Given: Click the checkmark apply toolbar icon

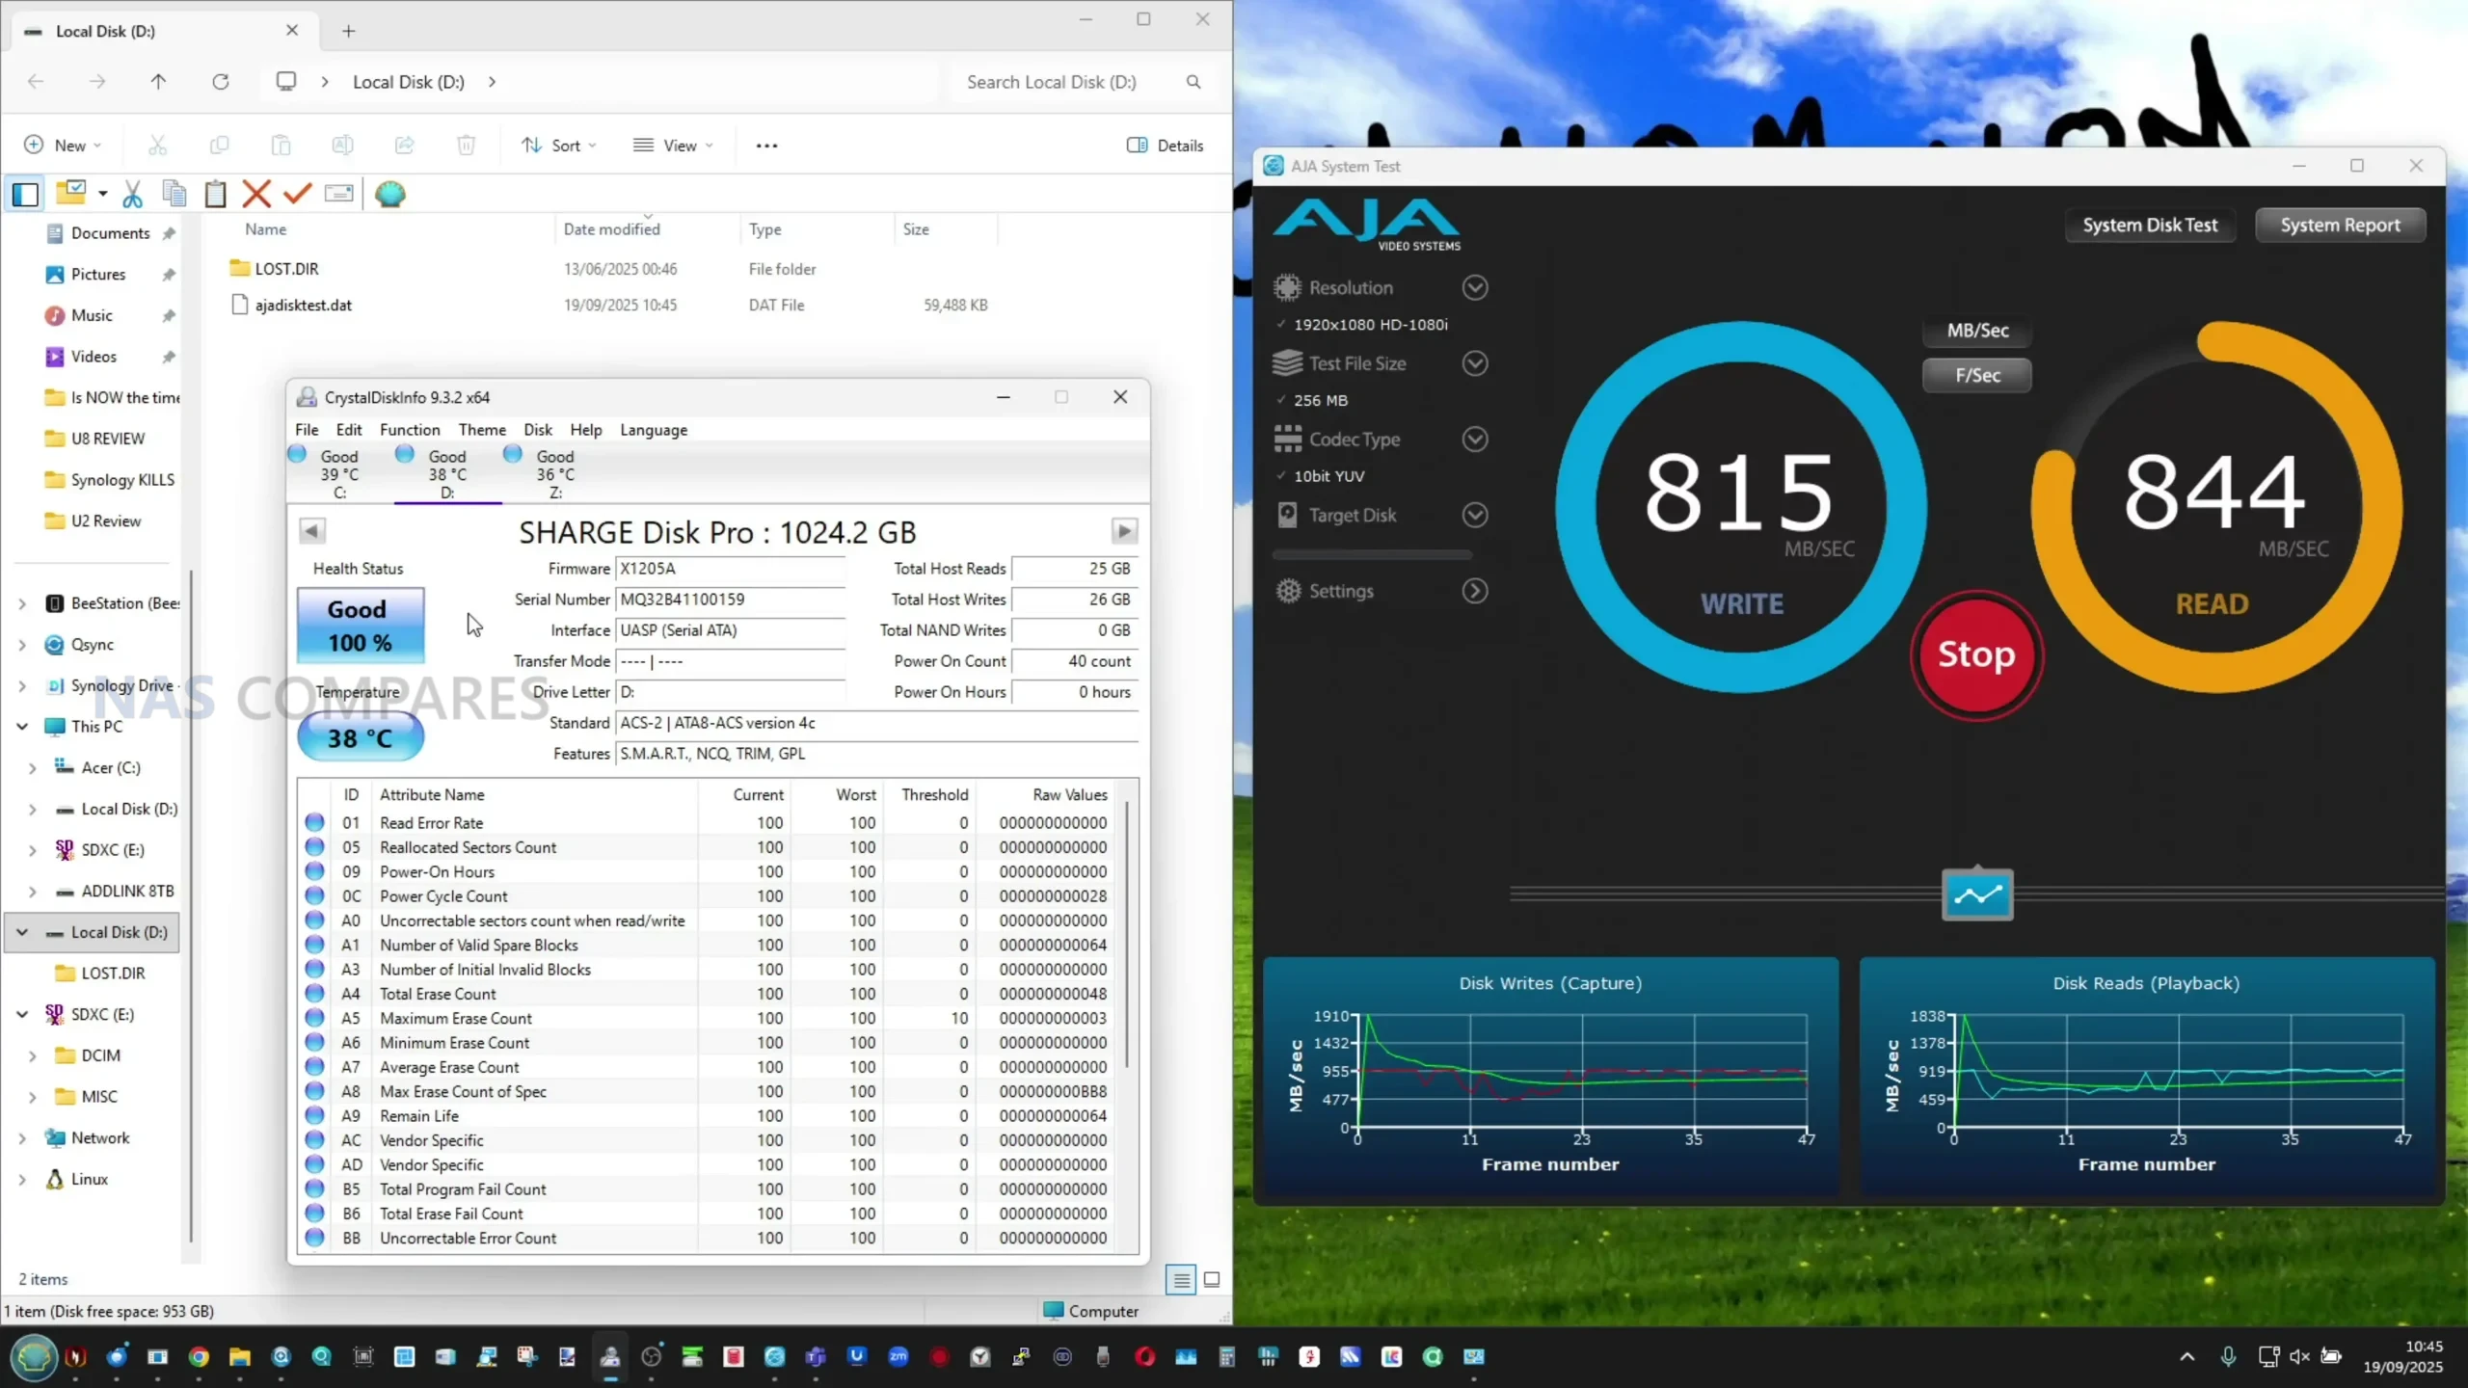Looking at the screenshot, I should pos(297,194).
